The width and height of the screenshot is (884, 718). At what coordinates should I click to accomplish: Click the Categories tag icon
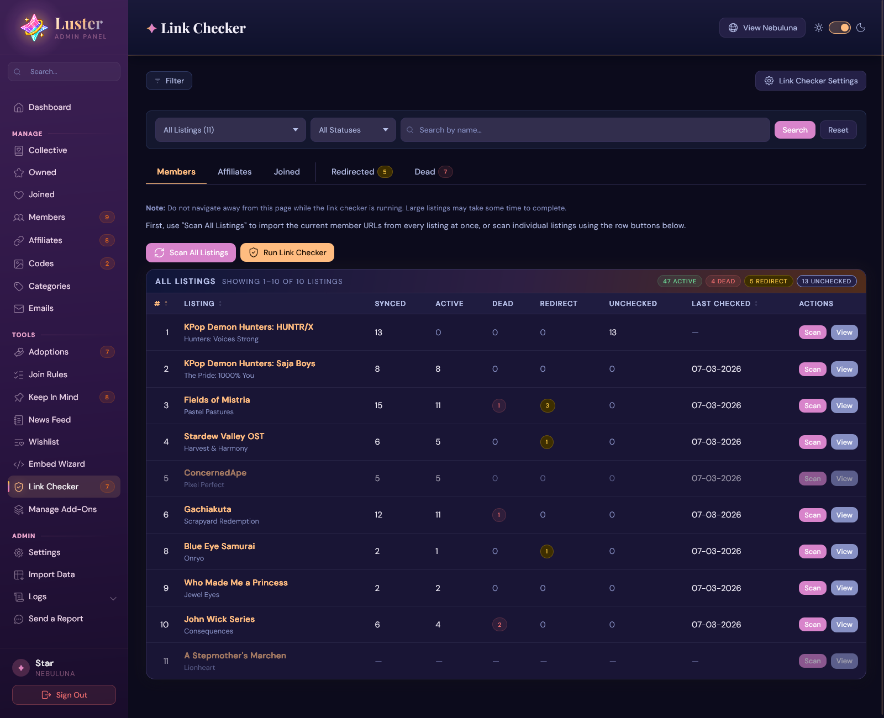coord(19,287)
